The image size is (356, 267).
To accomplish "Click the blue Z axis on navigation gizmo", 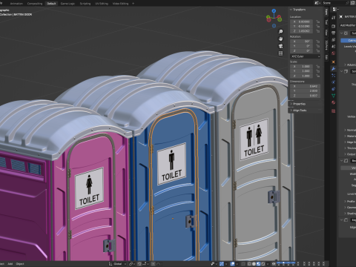I will [274, 10].
